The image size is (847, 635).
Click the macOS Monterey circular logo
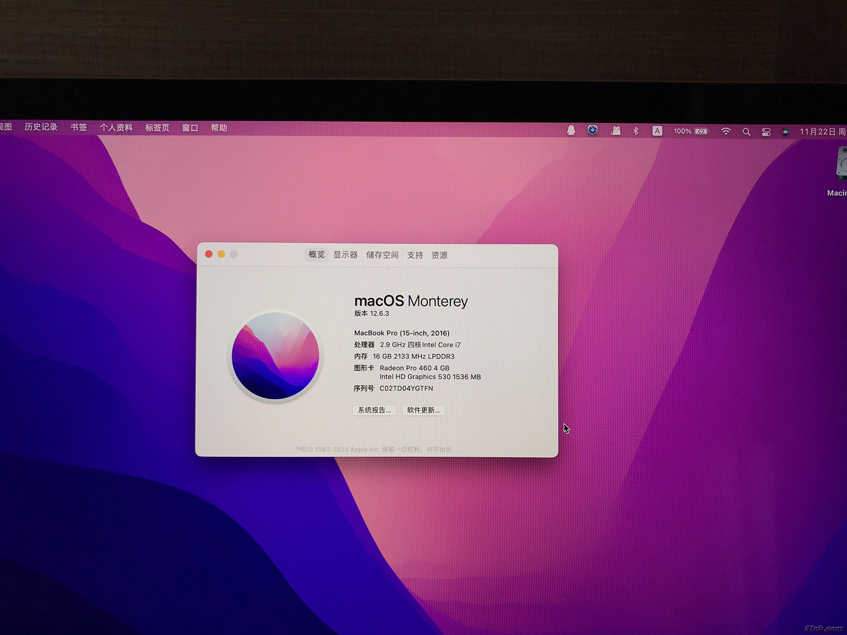click(275, 356)
